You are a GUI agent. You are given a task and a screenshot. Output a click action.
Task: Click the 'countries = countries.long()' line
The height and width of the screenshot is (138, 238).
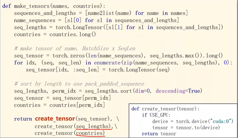pos(55,35)
